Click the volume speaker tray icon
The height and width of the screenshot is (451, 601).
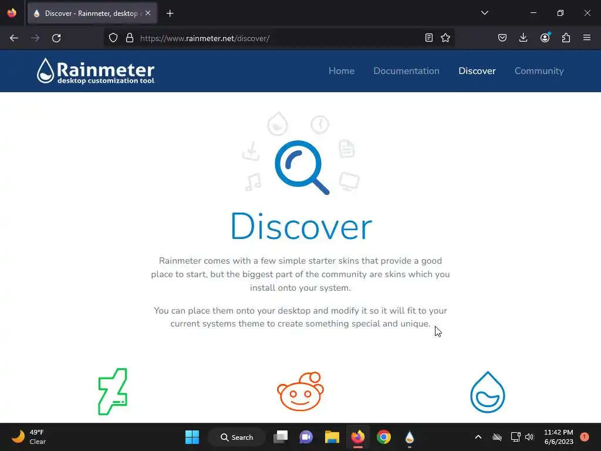tap(529, 437)
